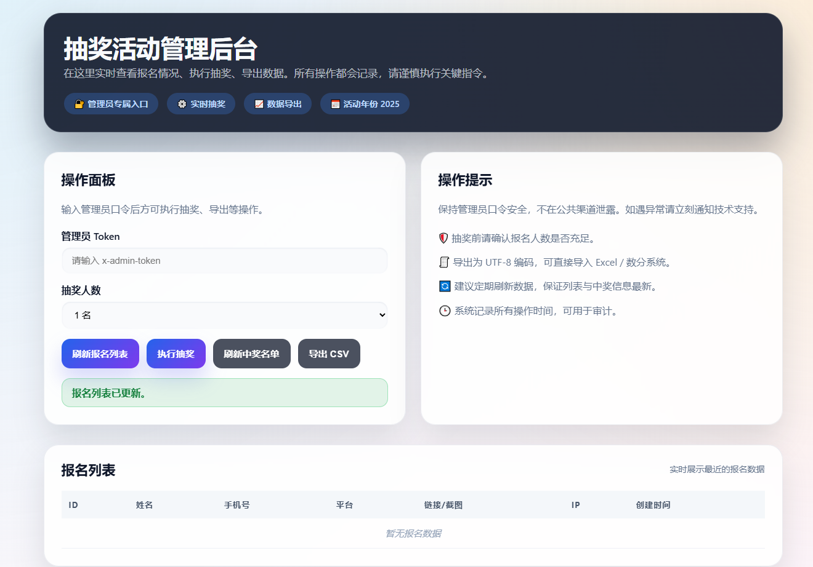Screen dimensions: 813x567
Task: Click the 活动年份 2025 badge text
Action: click(x=371, y=104)
